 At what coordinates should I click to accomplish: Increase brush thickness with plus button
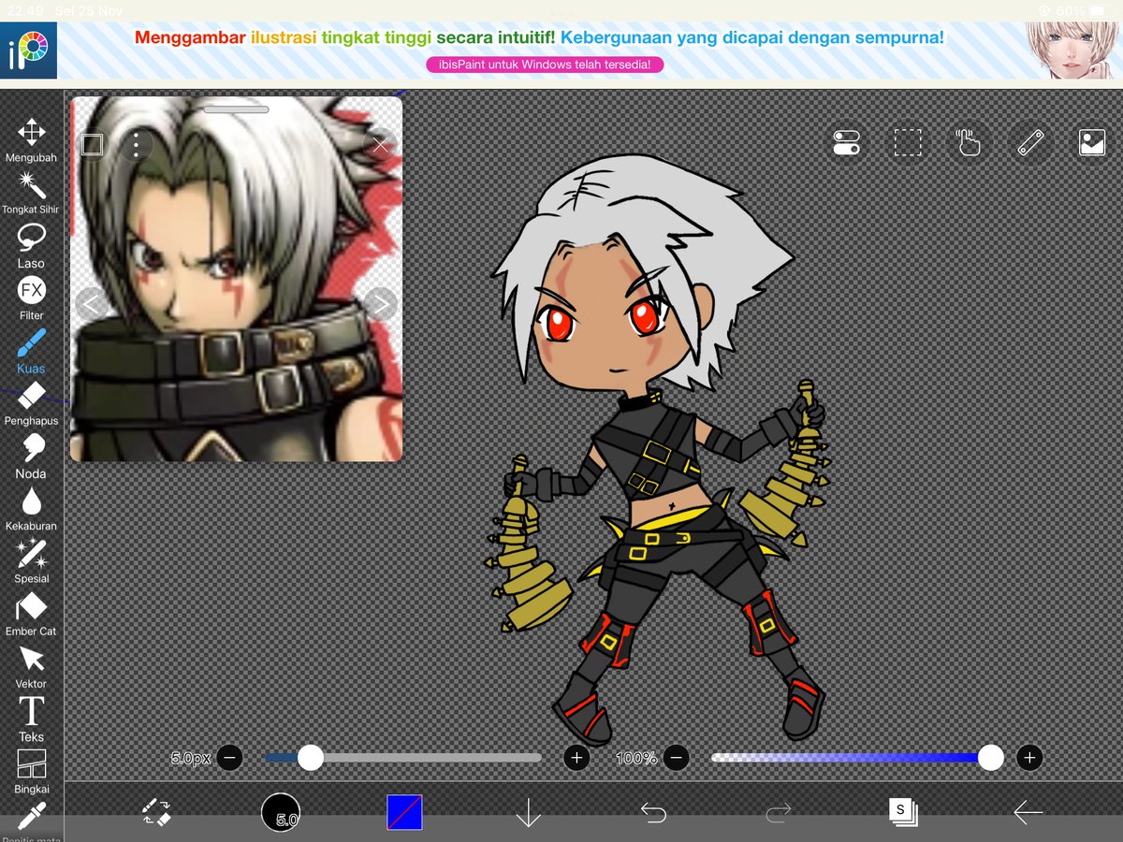click(576, 758)
